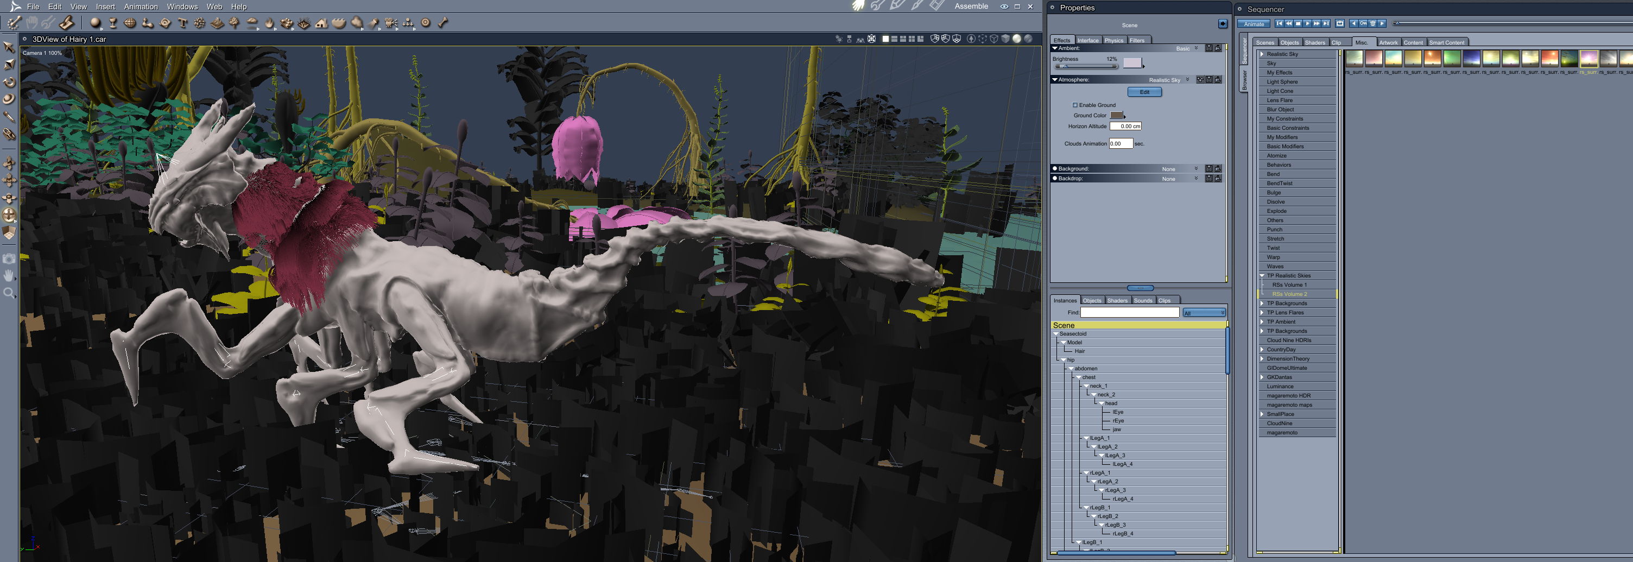Collapse the Atmosphere section triangle
The image size is (1633, 562).
coord(1055,80)
